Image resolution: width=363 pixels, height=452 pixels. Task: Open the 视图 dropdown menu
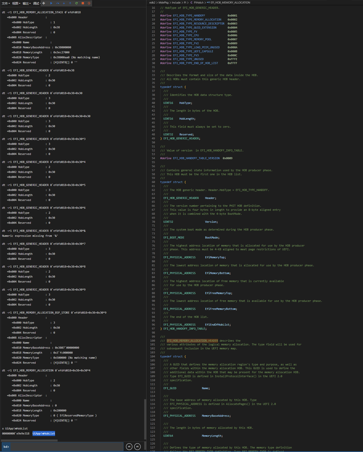click(16, 3)
